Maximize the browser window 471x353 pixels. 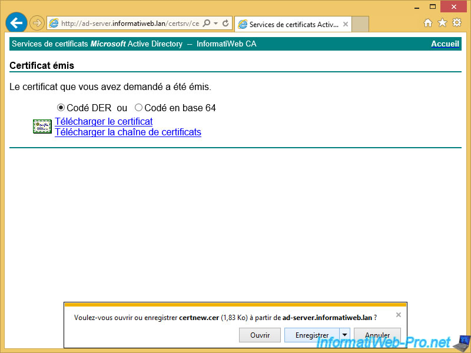click(x=433, y=6)
